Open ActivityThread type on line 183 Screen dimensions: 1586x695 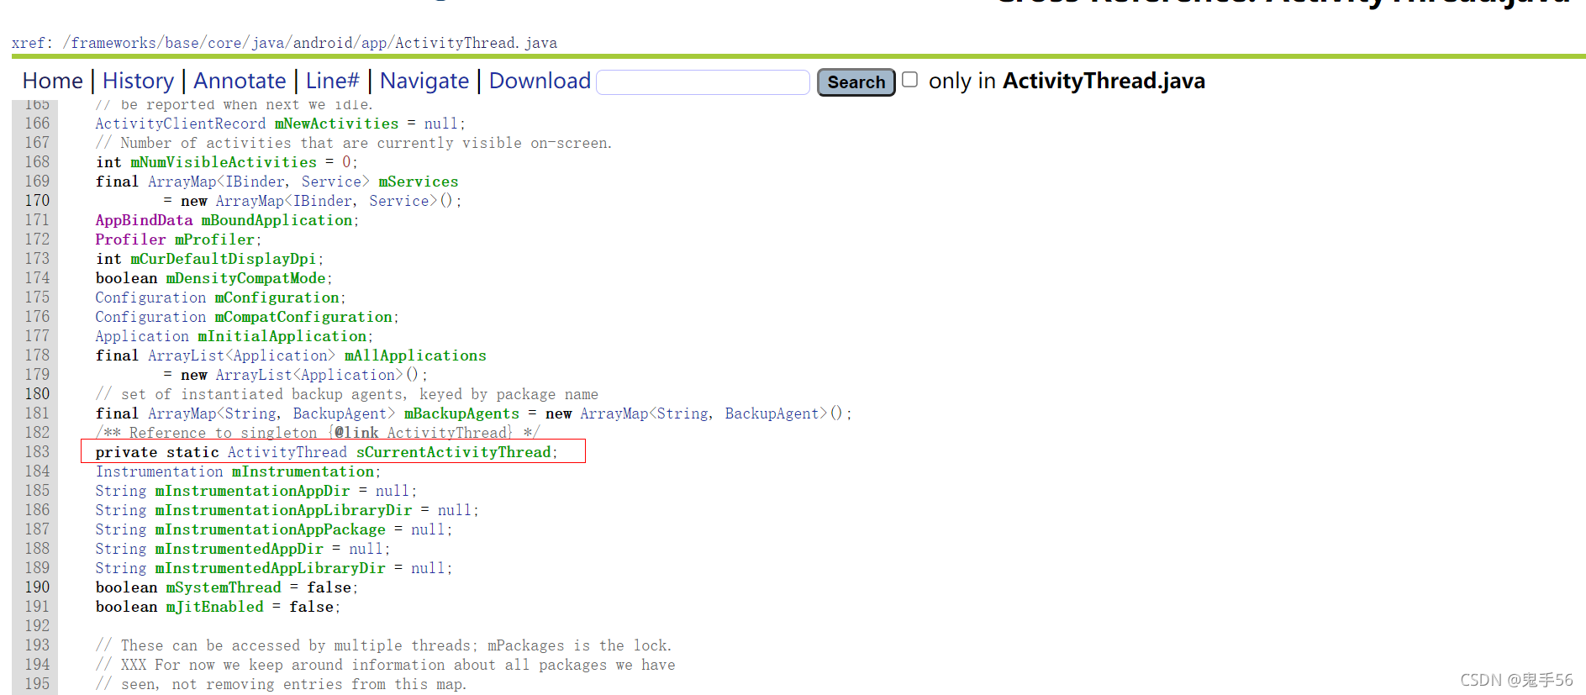click(x=287, y=452)
